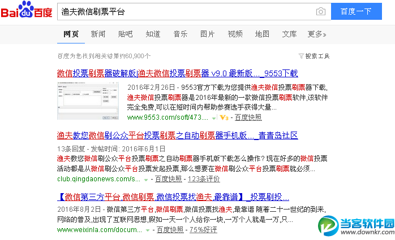The width and height of the screenshot is (395, 240).
Task: Click the V3 credibility badge icon
Action: 224,117
